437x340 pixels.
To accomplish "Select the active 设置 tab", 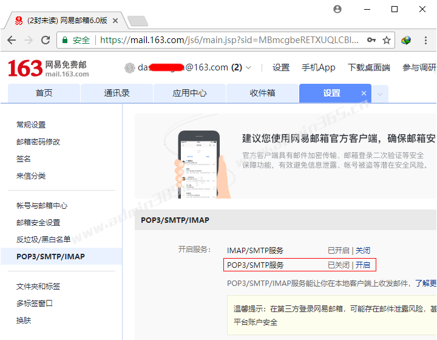I will pos(331,93).
